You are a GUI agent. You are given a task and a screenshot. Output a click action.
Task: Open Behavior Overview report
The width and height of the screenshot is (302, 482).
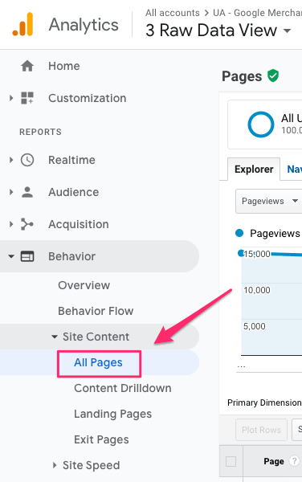tap(84, 285)
